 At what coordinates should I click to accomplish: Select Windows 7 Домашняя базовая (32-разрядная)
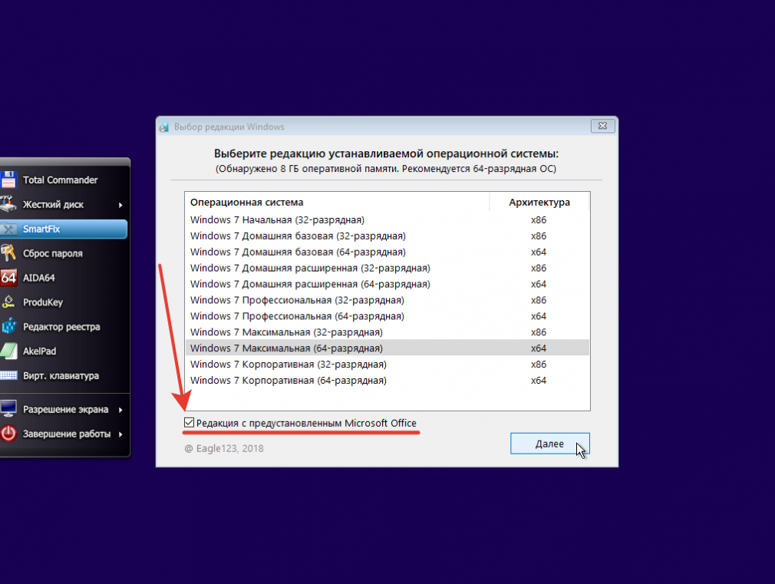click(387, 236)
